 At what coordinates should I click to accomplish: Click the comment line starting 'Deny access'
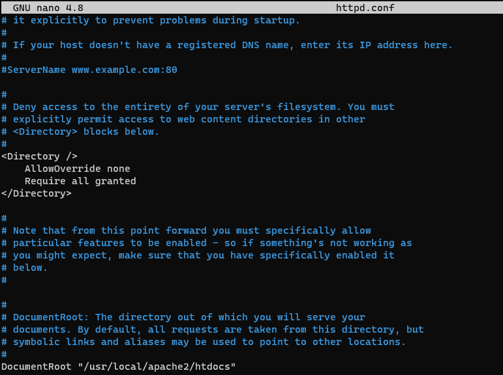point(198,107)
